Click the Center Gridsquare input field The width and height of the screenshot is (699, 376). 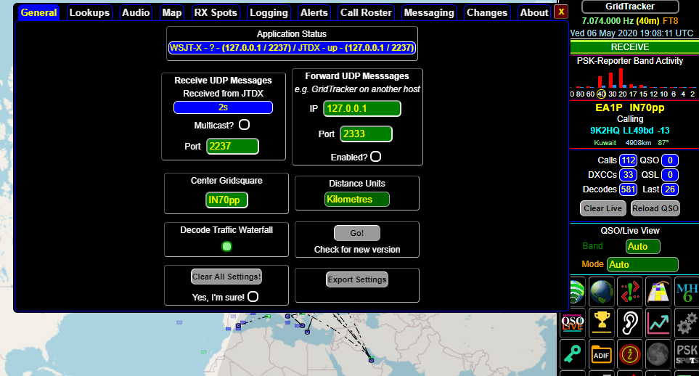coord(226,200)
